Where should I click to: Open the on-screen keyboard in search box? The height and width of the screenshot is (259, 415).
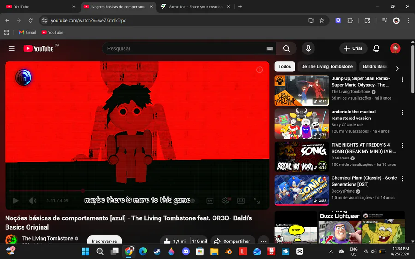pyautogui.click(x=269, y=48)
